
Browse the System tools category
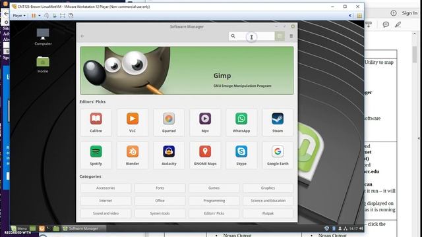tap(160, 213)
